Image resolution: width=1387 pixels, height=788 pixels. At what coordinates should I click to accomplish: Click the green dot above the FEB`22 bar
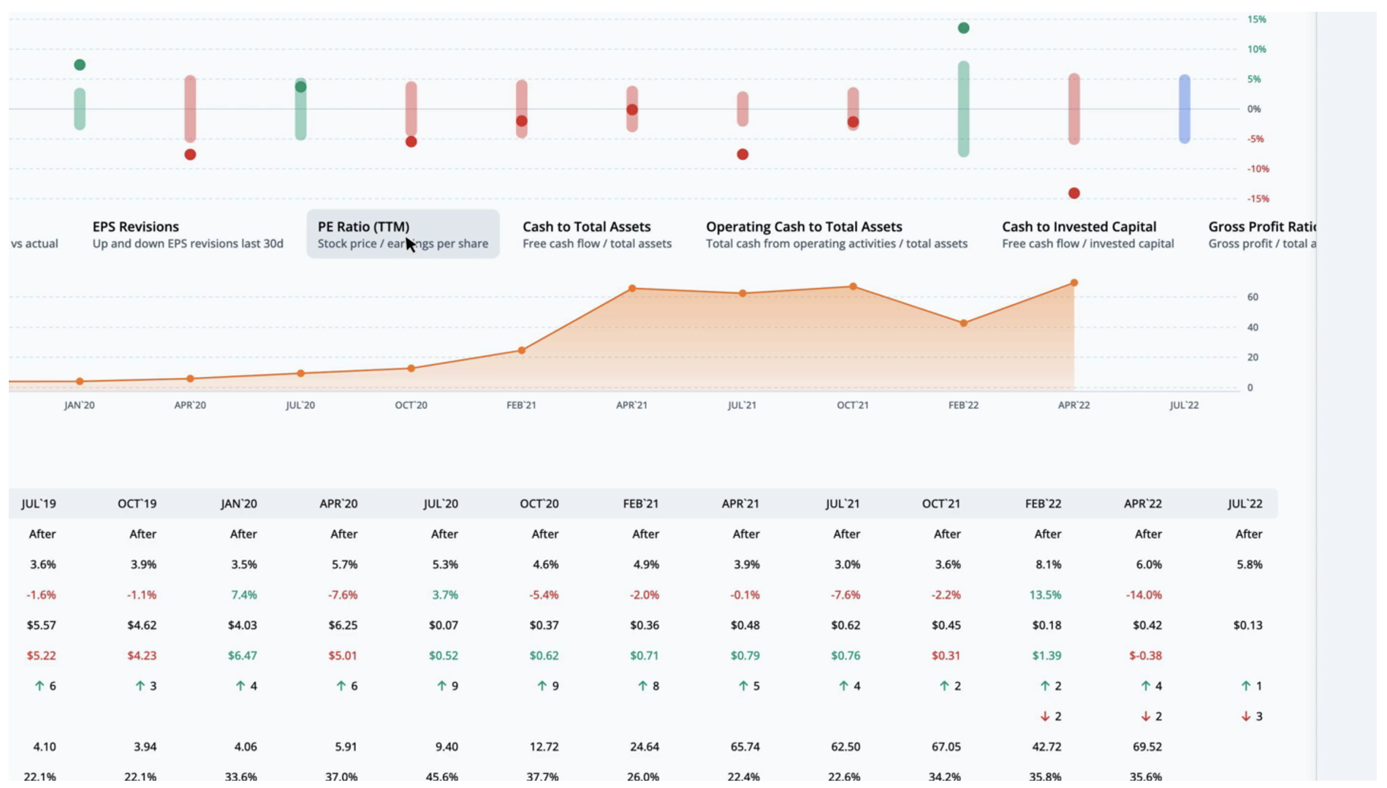tap(964, 28)
